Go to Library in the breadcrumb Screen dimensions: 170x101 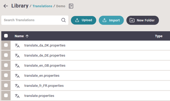click(x=20, y=6)
